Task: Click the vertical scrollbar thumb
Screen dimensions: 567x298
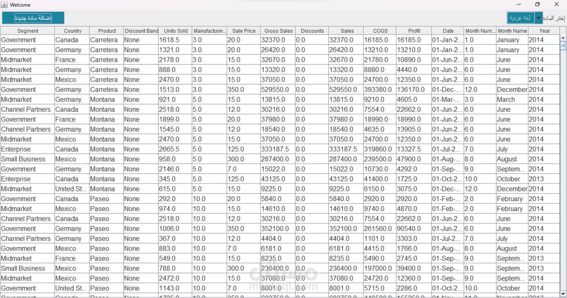Action: pos(563,46)
